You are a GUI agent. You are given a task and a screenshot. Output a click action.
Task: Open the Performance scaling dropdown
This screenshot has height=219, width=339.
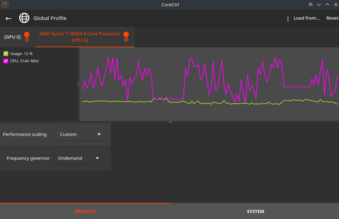pos(80,134)
